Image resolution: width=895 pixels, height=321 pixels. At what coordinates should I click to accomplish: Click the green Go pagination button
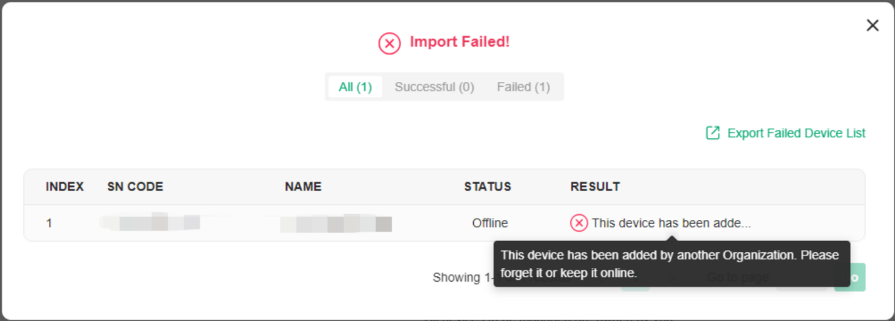point(851,277)
